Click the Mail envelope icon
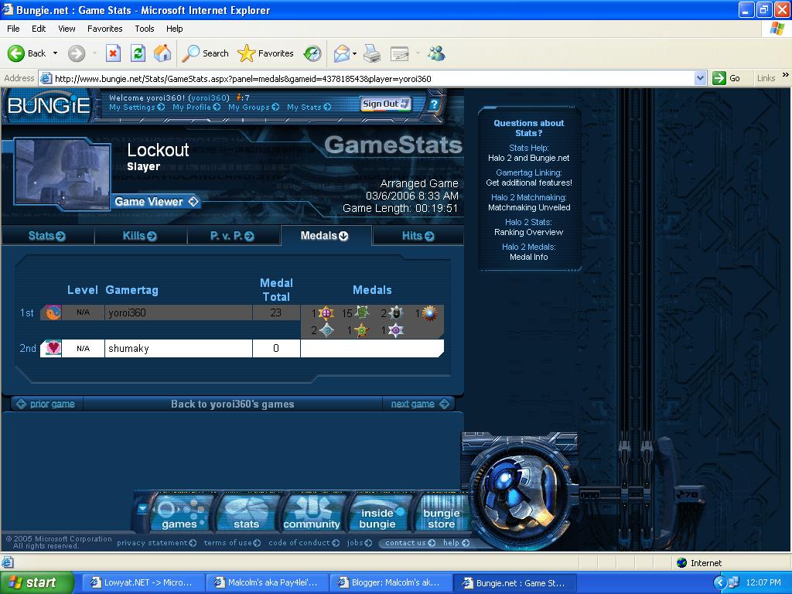 pos(342,53)
